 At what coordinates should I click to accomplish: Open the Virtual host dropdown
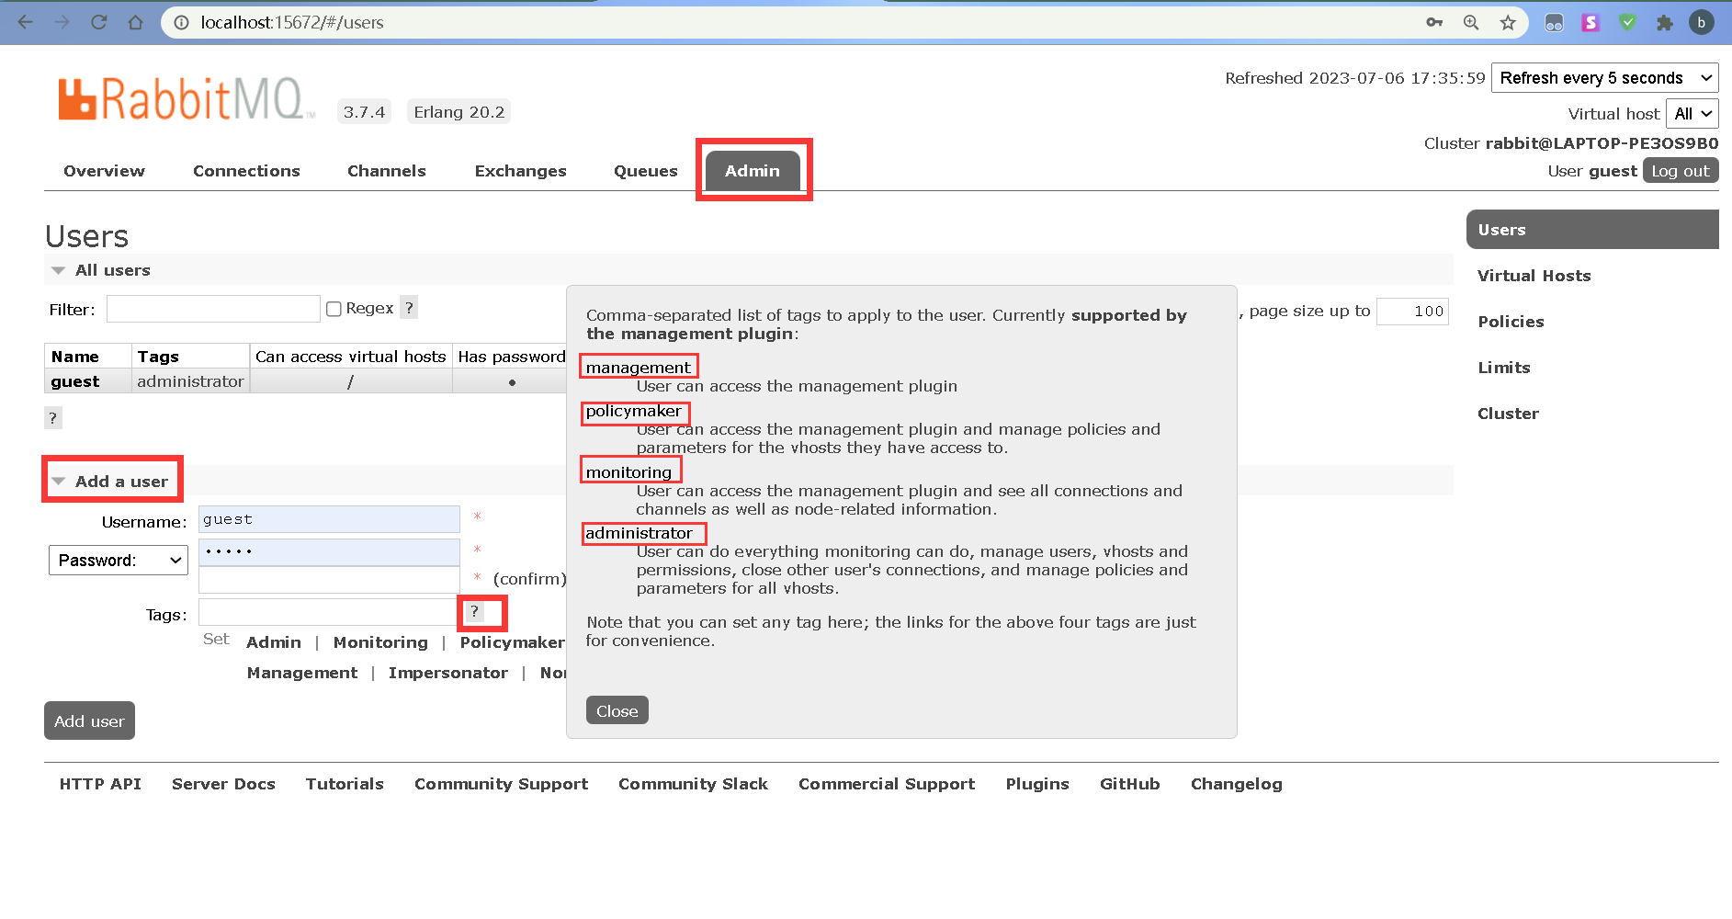[1692, 114]
